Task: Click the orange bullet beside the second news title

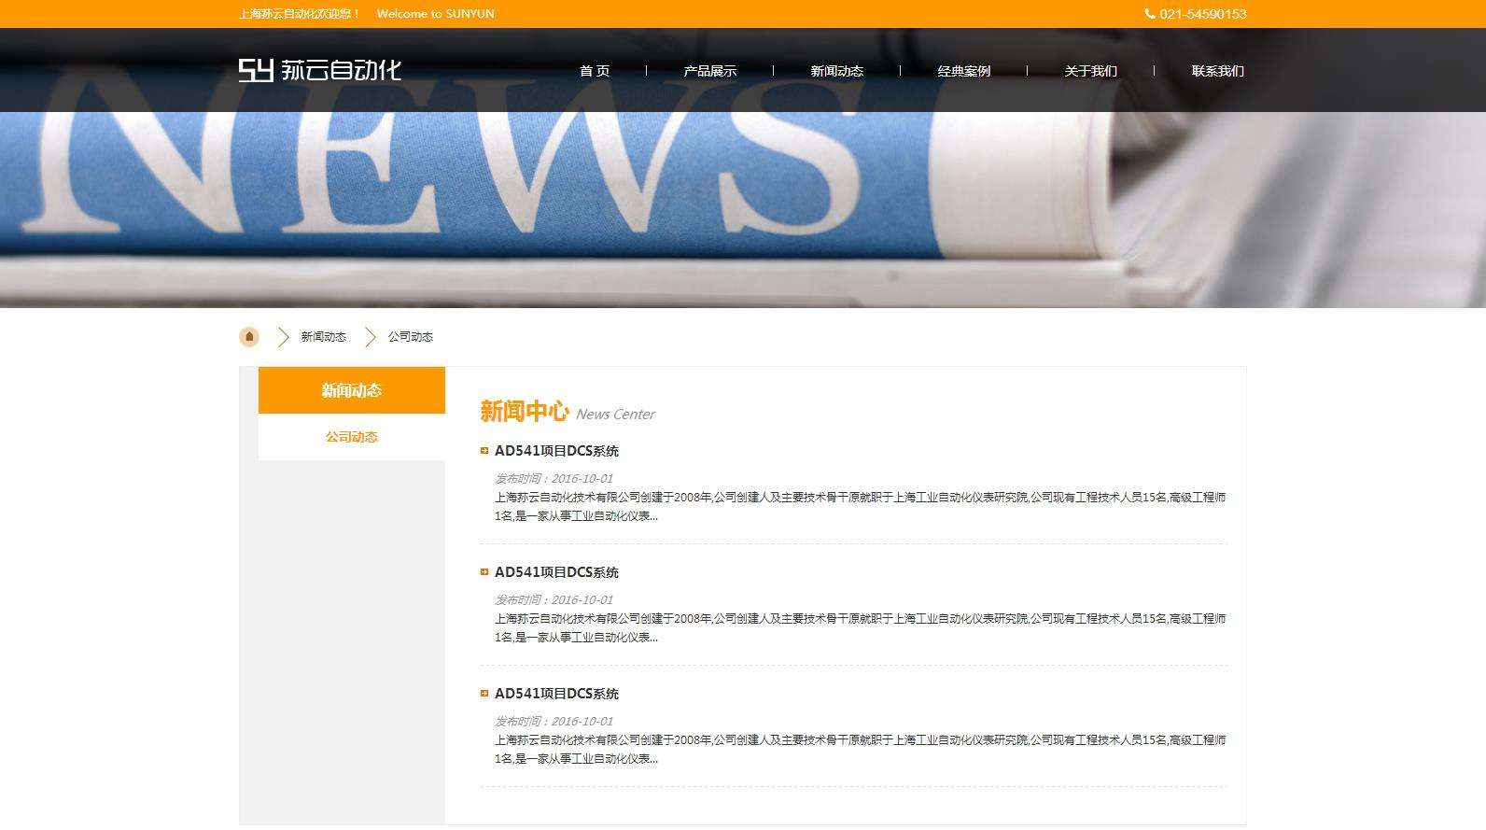Action: tap(484, 572)
